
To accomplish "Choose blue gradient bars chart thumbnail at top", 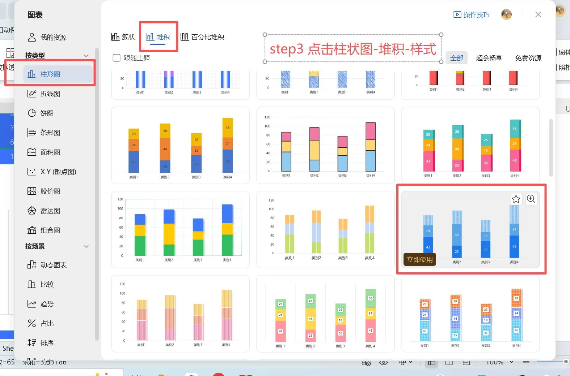I will (180, 85).
